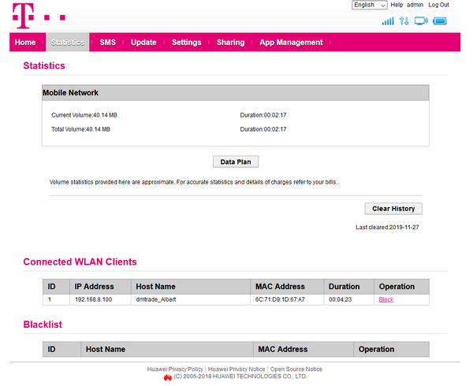Click the data transfer arrows icon
Viewport: 473px width, 386px height.
405,20
